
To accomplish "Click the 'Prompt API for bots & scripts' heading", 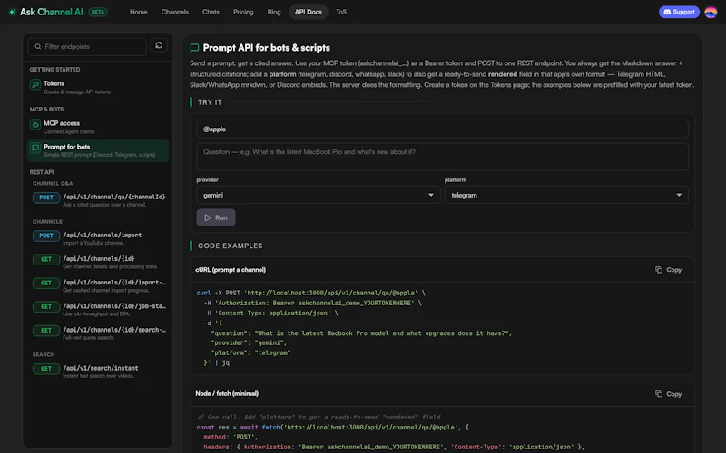I will (267, 48).
